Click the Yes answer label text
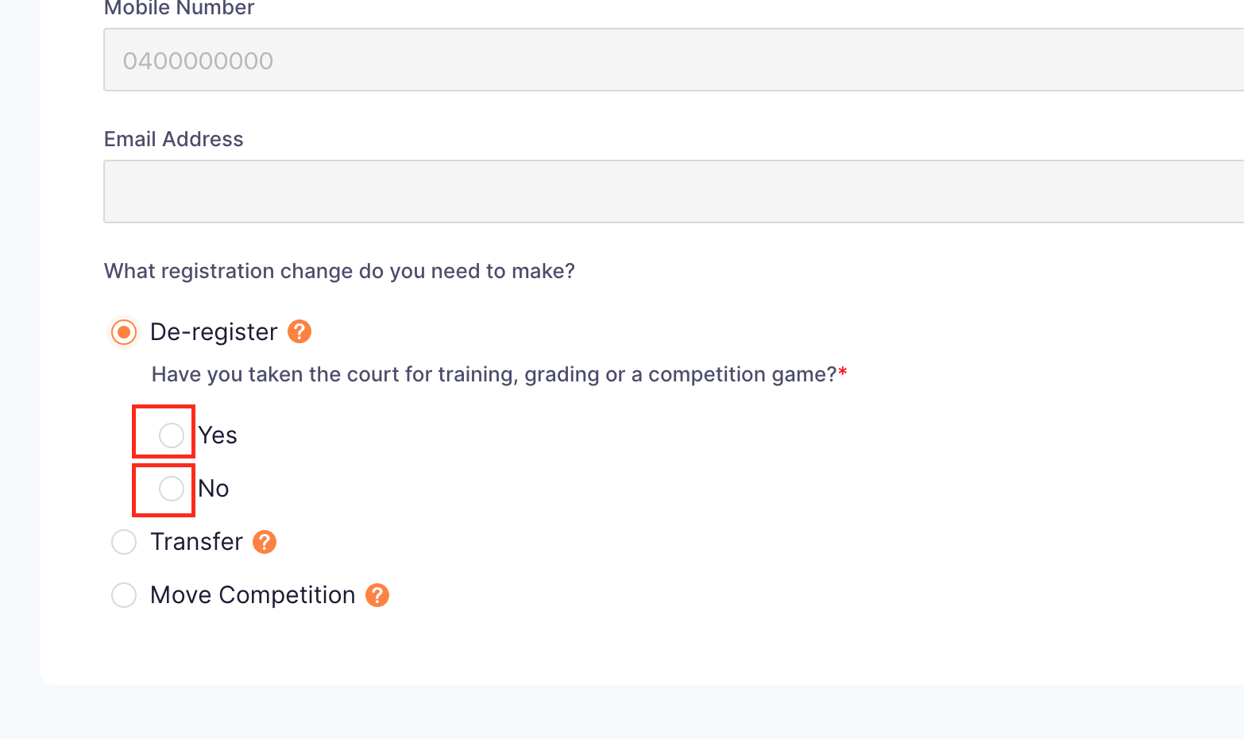This screenshot has height=739, width=1244. coord(218,435)
